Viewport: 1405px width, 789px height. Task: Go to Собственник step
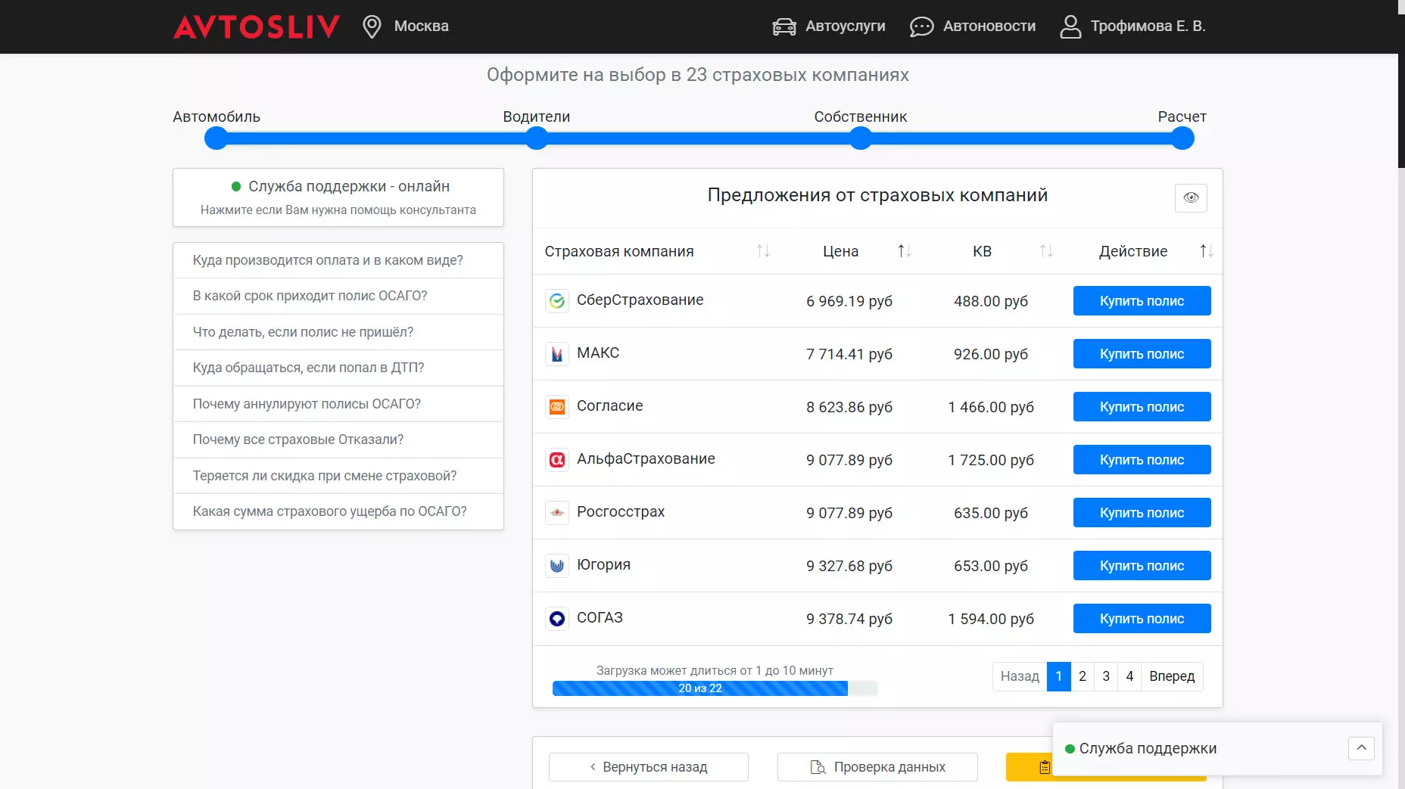point(861,138)
